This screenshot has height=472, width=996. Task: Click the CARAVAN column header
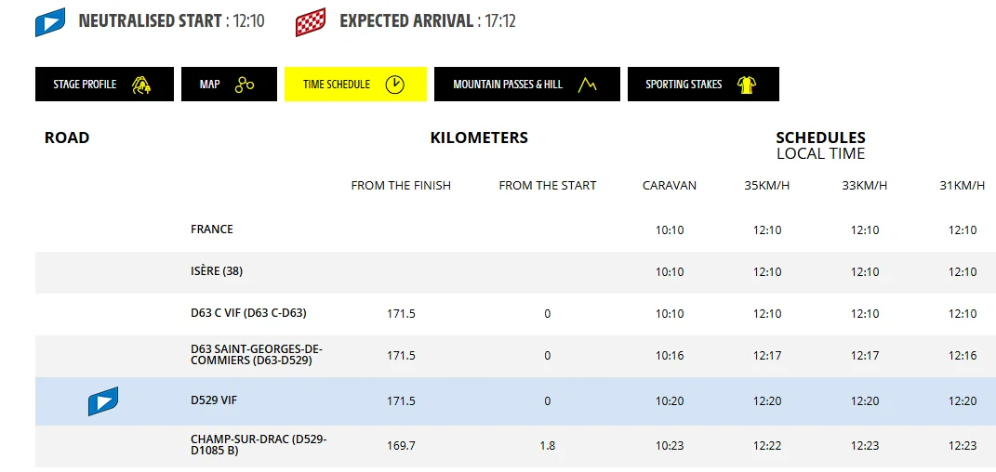point(670,186)
